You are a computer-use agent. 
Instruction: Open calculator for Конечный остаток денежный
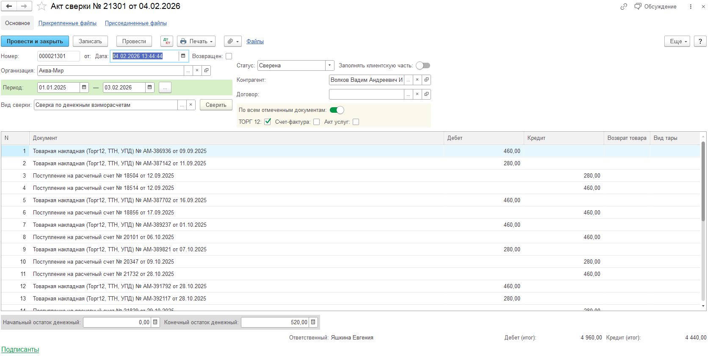pos(313,322)
